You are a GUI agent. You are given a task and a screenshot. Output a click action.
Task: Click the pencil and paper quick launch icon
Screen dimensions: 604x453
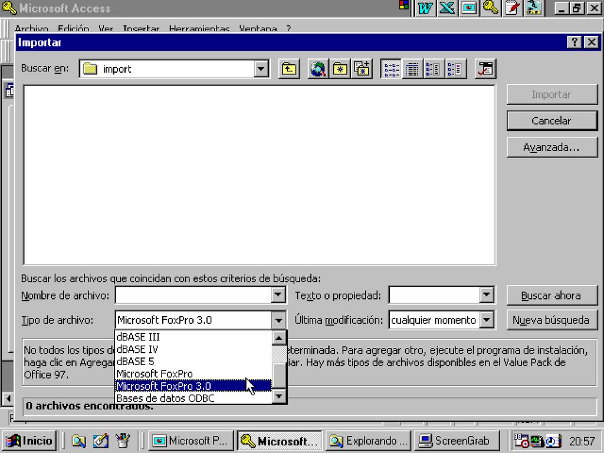click(100, 441)
